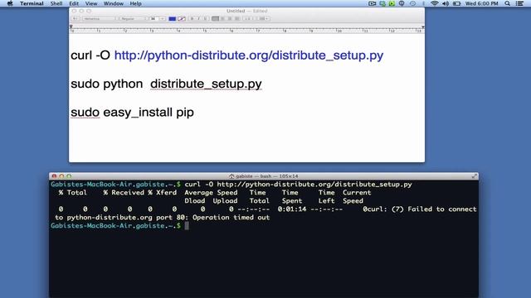The height and width of the screenshot is (298, 531).
Task: Close the Terminal window with red button
Action: click(54, 176)
